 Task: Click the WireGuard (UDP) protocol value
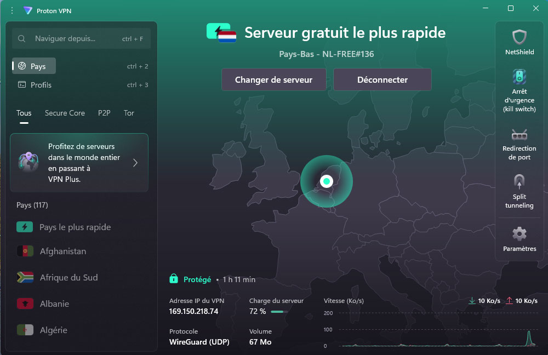click(x=199, y=342)
